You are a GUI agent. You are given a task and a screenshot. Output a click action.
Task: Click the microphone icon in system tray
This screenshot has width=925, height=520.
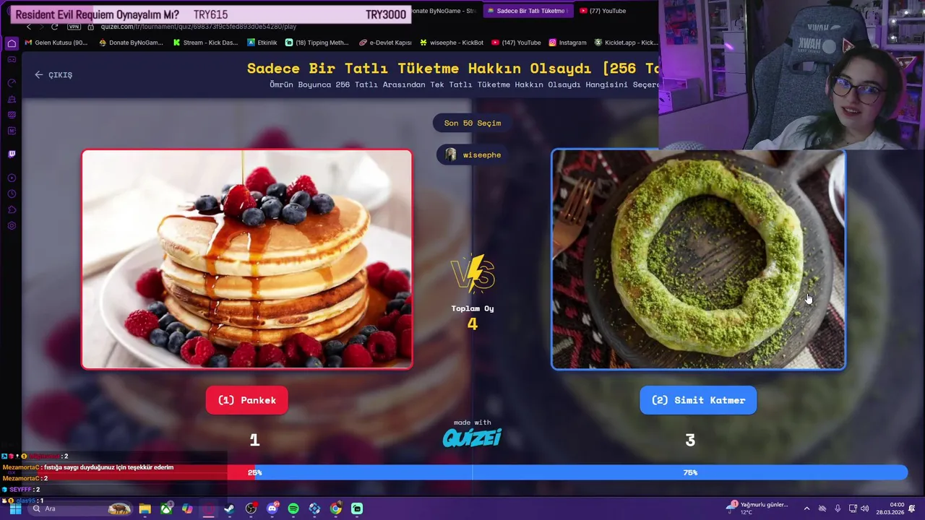click(x=838, y=508)
